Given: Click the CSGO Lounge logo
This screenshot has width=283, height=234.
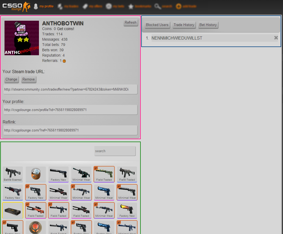Looking at the screenshot, I should 16,6.
